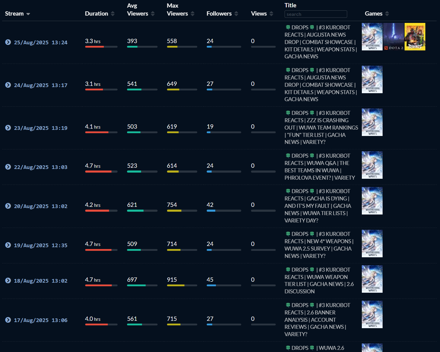Click the 541 average viewers value
The height and width of the screenshot is (352, 440).
pos(132,84)
